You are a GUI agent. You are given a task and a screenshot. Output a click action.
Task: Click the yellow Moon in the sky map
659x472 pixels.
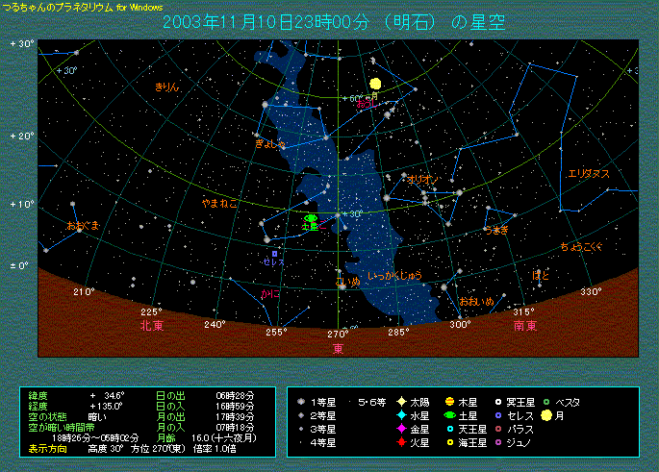point(375,84)
